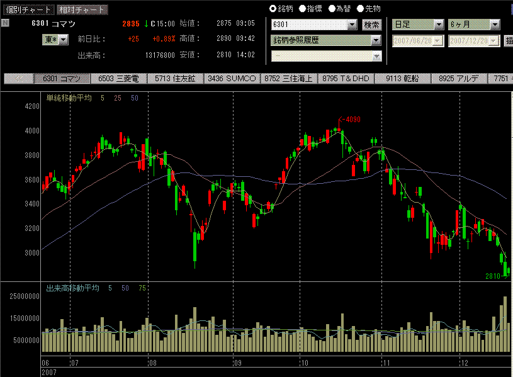Open the 日足 chart interval dropdown
Image resolution: width=513 pixels, height=377 pixels.
(439, 25)
